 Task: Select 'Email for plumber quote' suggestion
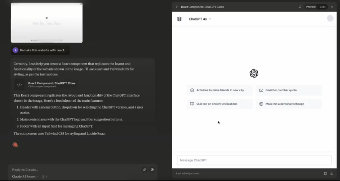point(289,90)
